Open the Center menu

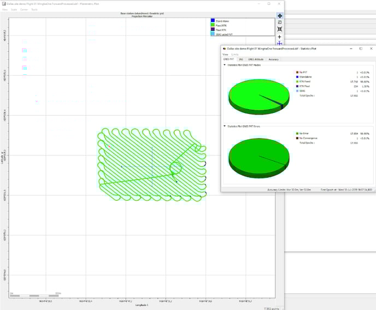[x=24, y=9]
